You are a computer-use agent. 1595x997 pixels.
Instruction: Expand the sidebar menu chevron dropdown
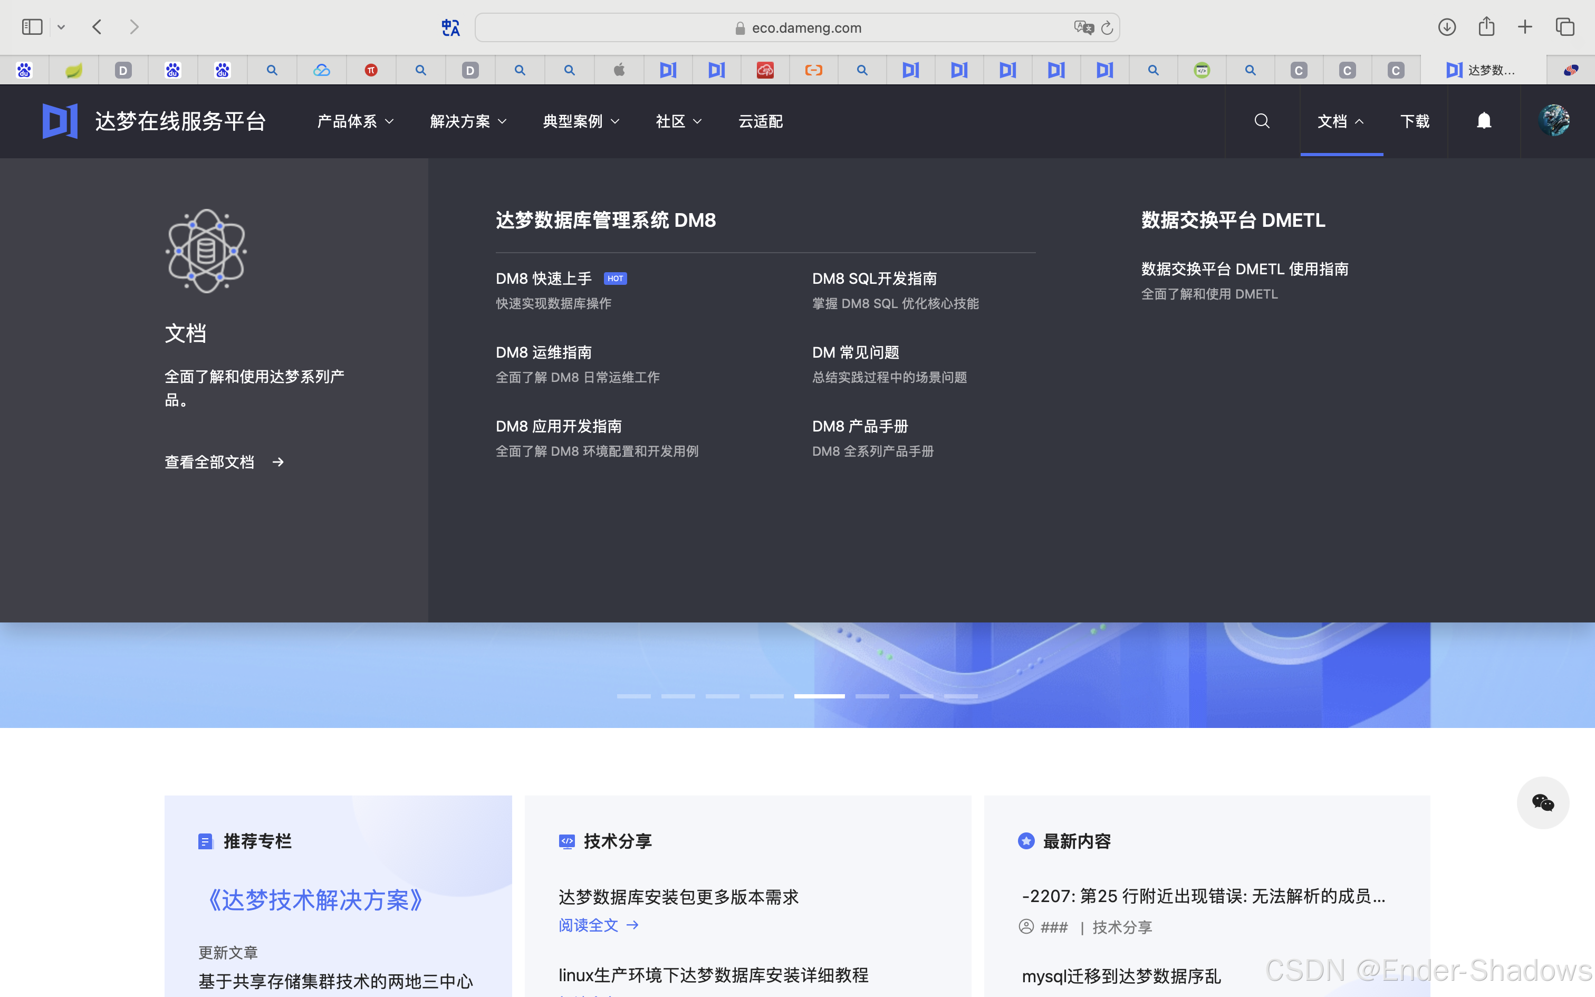[61, 27]
